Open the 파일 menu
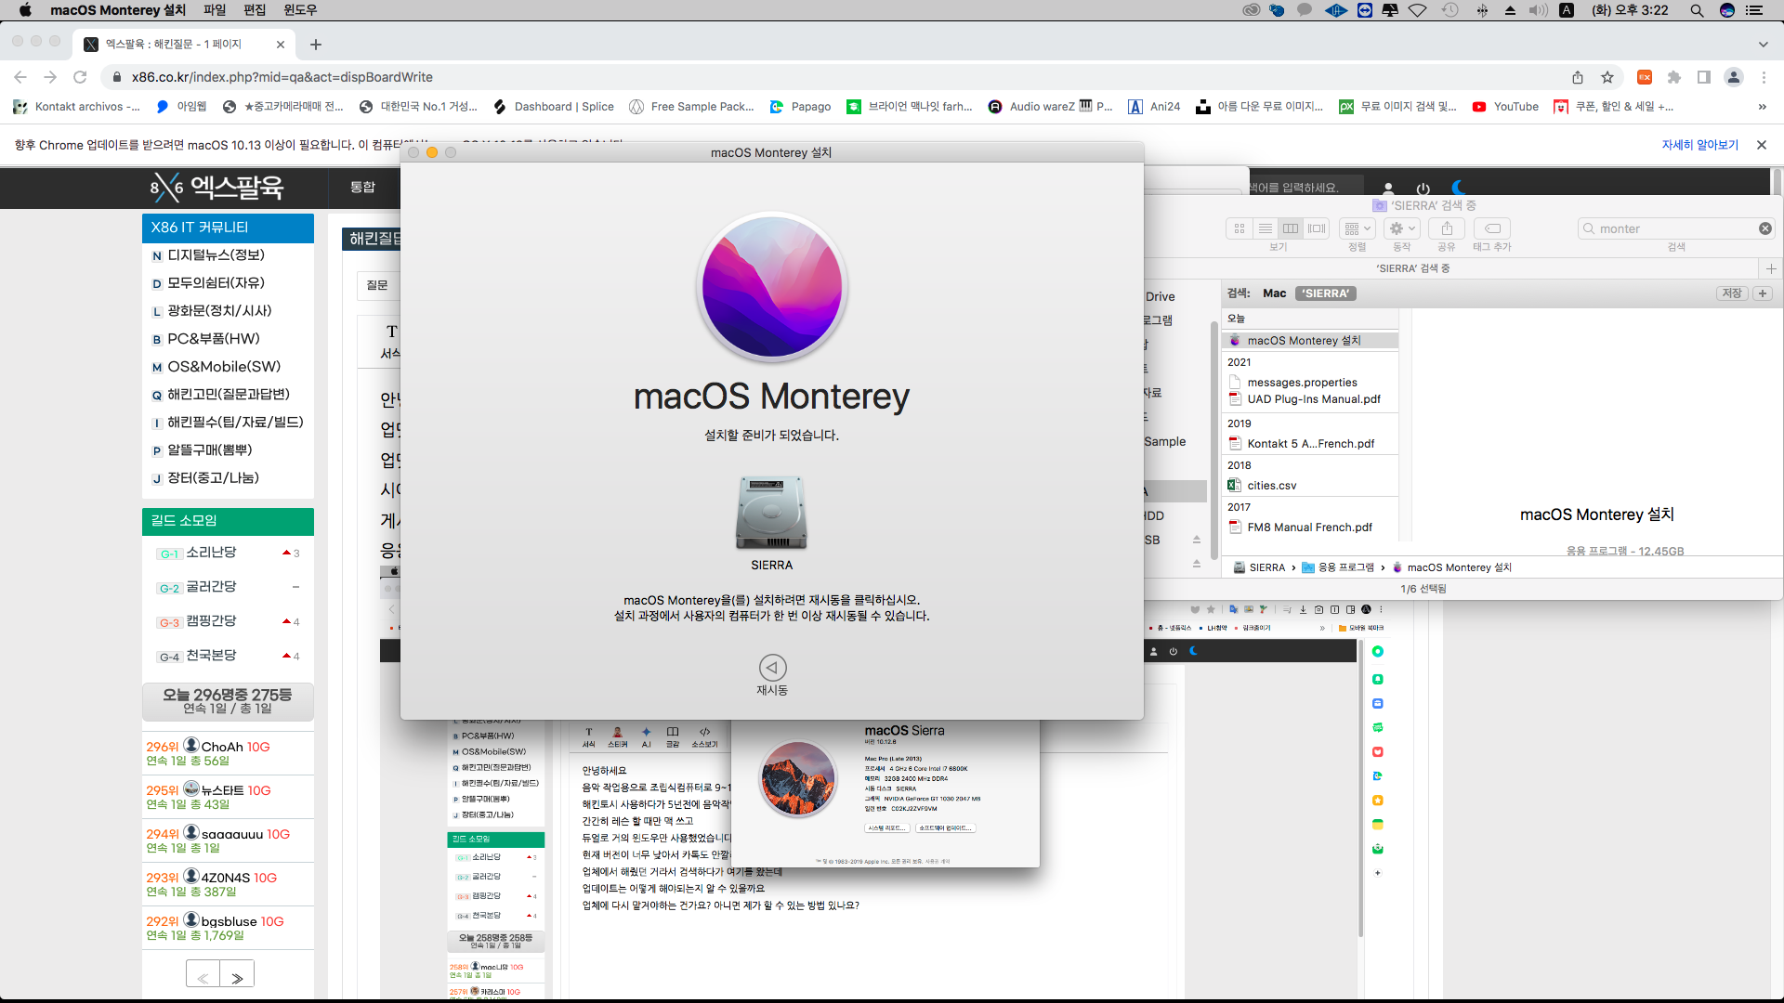The image size is (1784, 1003). (215, 10)
